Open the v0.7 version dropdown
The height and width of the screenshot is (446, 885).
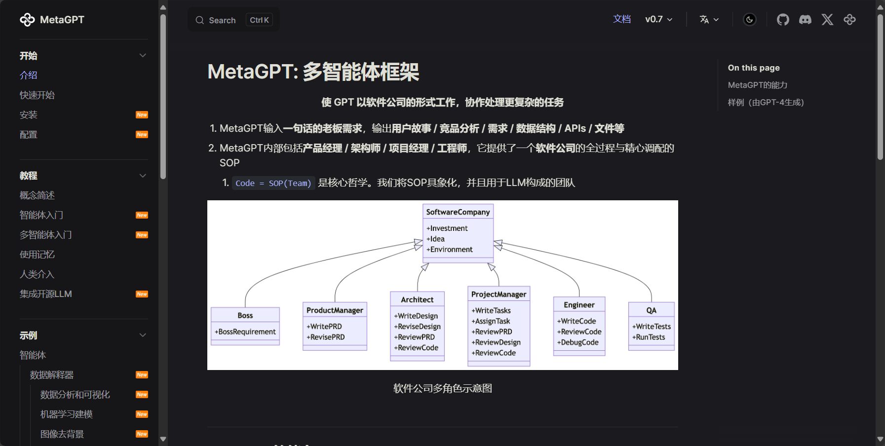659,19
